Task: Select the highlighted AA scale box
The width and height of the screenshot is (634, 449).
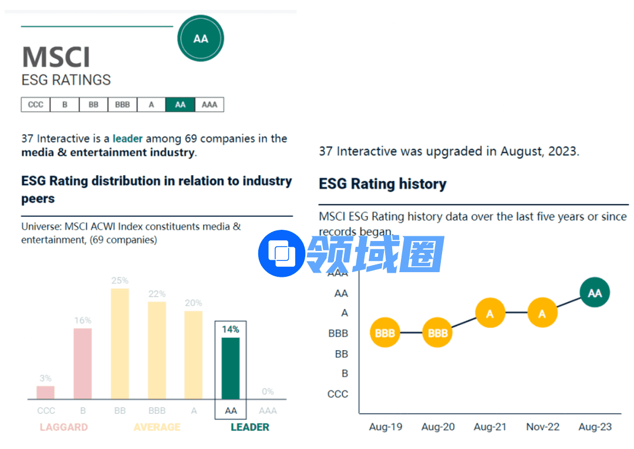Action: [x=180, y=105]
